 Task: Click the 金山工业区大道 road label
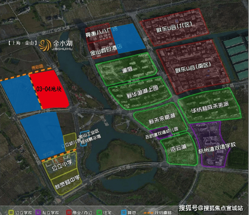(56, 30)
